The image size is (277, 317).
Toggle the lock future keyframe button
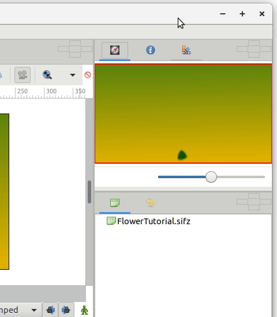click(66, 310)
